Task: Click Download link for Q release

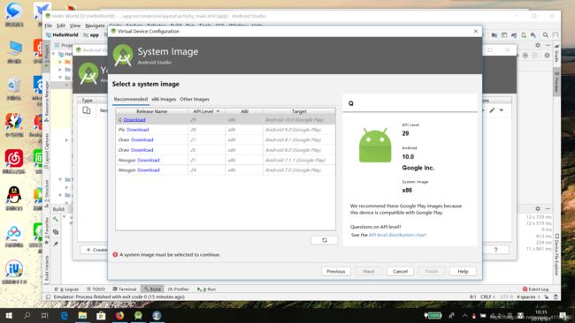Action: click(x=134, y=120)
